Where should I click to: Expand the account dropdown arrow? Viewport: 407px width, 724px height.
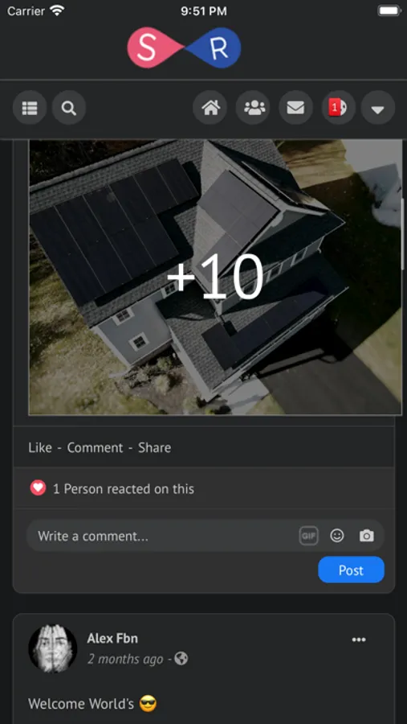[x=378, y=108]
